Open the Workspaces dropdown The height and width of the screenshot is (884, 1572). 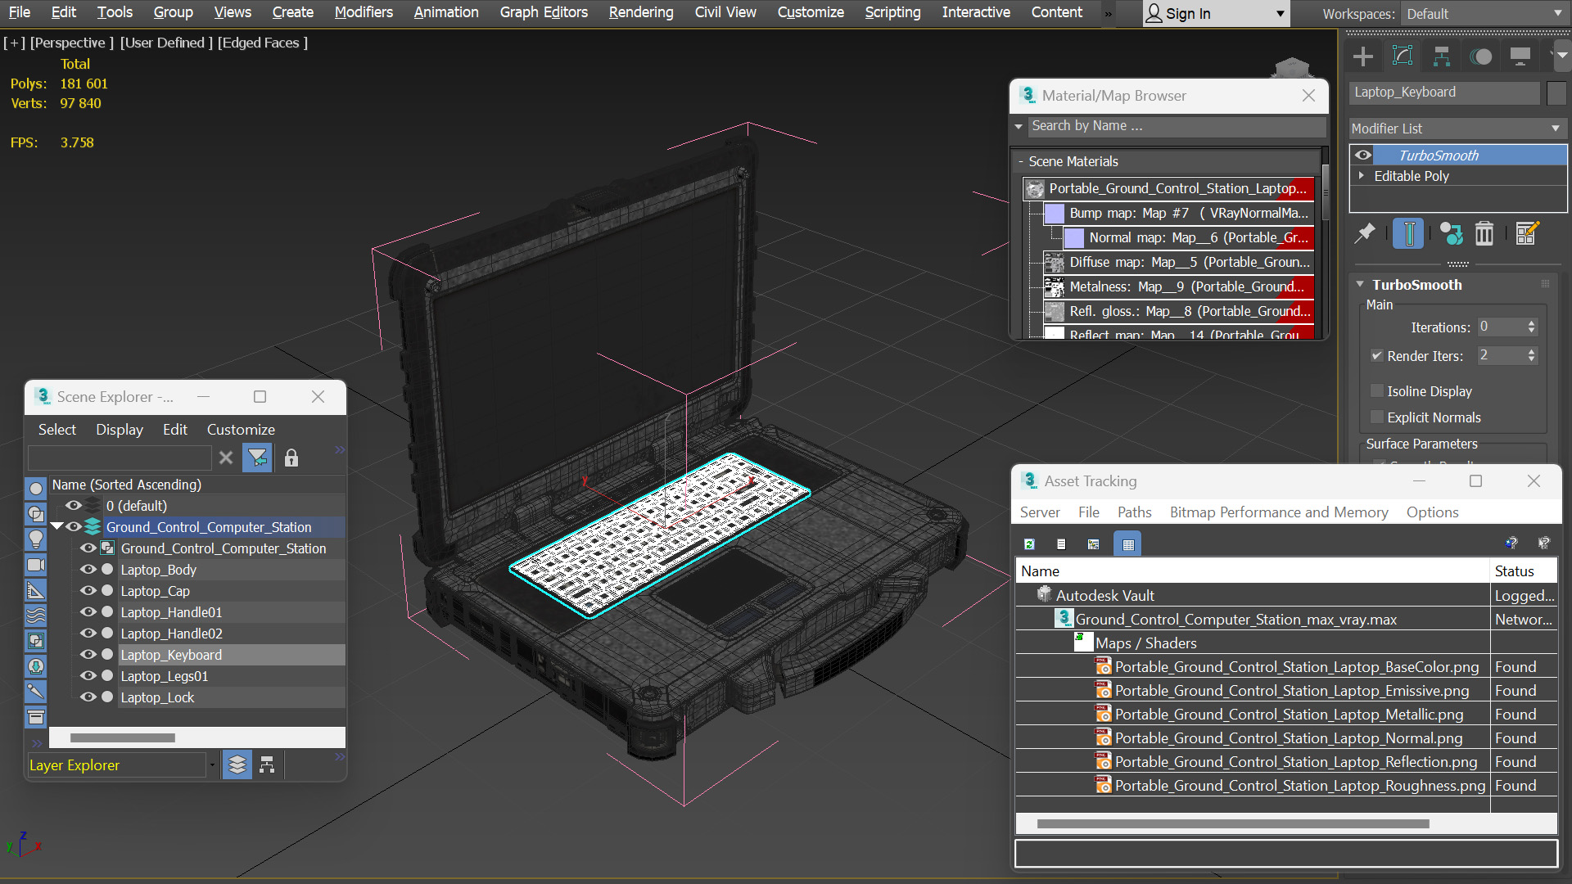[1484, 14]
